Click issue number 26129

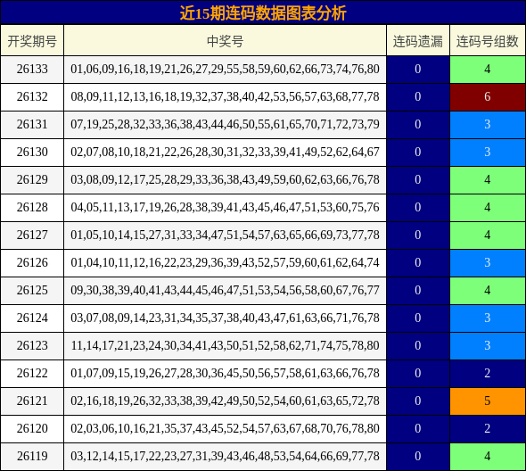(x=32, y=179)
